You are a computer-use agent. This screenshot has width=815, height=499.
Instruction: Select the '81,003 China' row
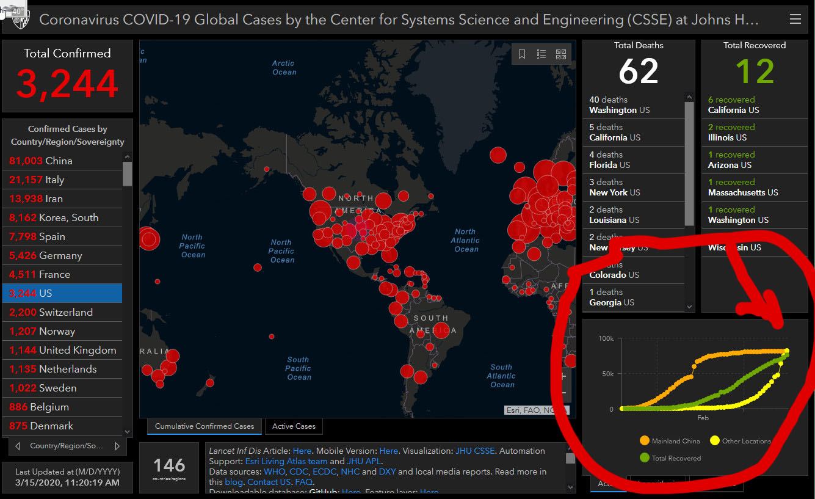(x=62, y=161)
